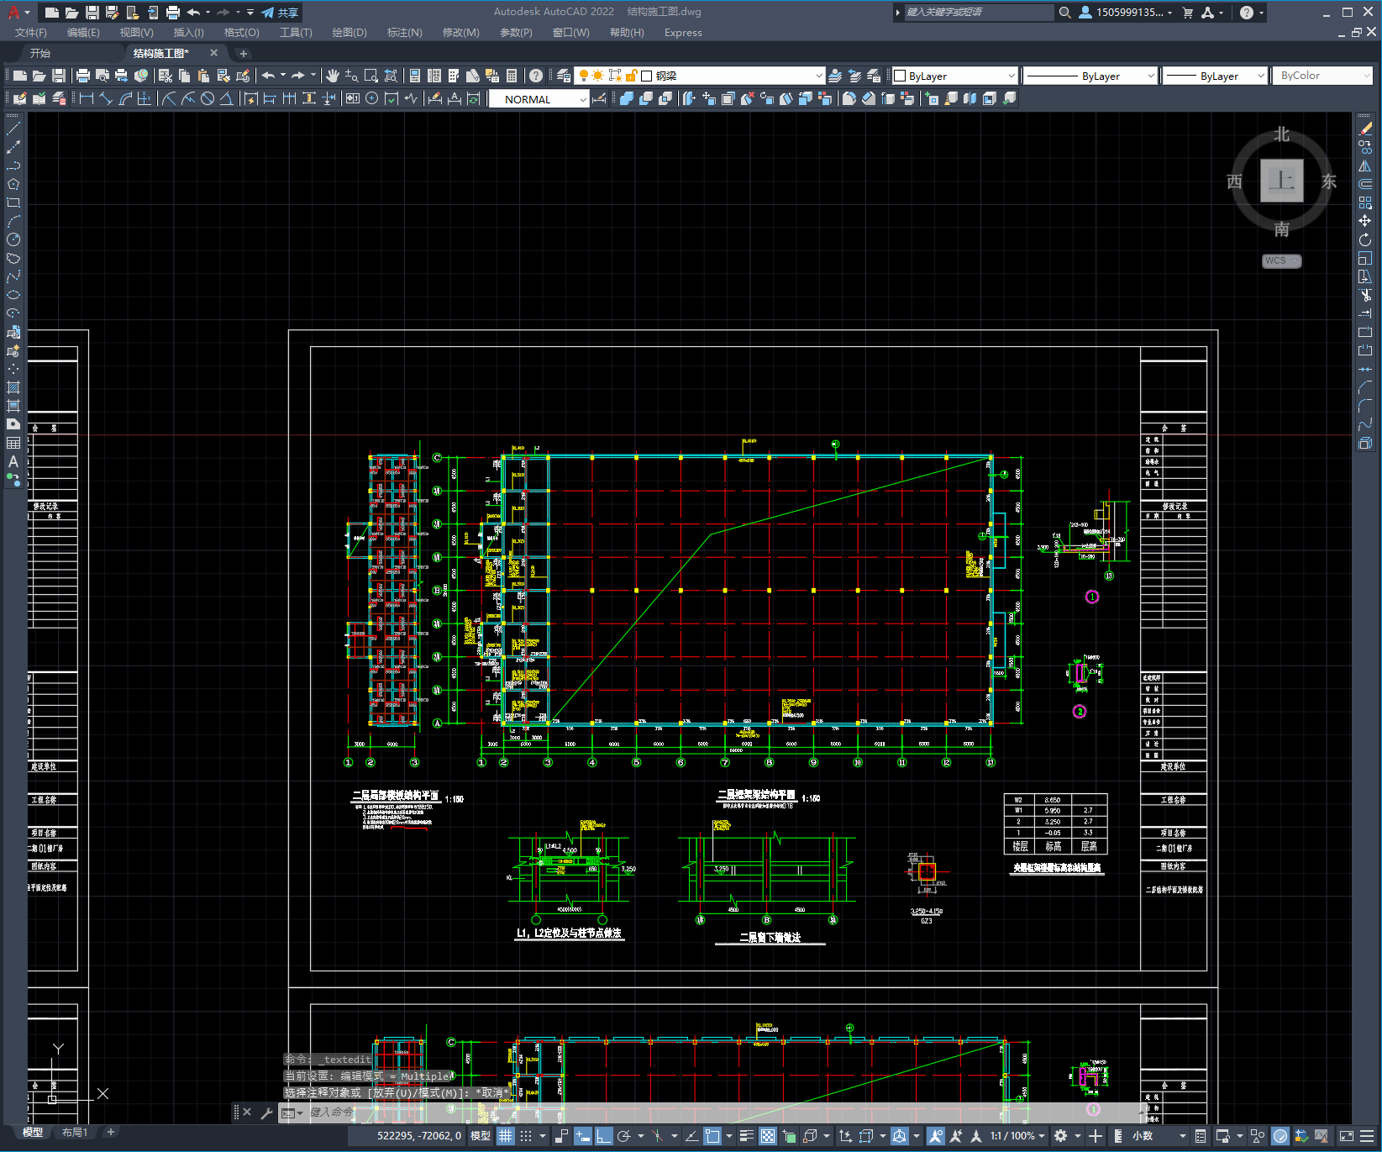Screen dimensions: 1382x1152
Task: Open the Plot print icon in standard toolbar
Action: tap(82, 76)
